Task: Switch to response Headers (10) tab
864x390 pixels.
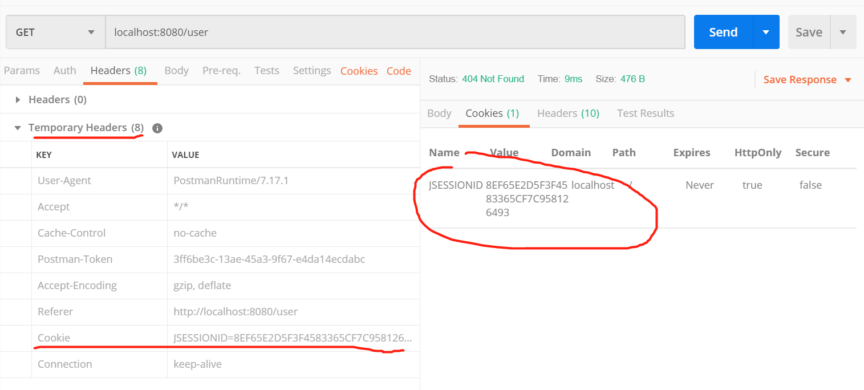Action: (568, 113)
